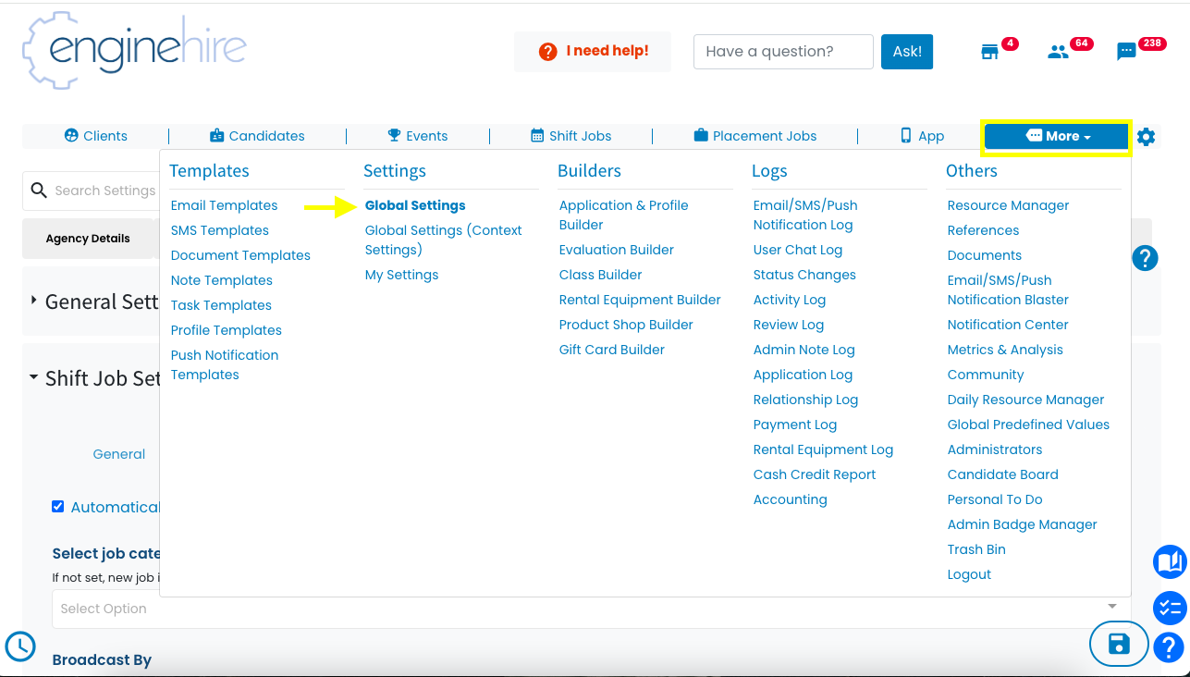Open Rental Equipment Builder
The height and width of the screenshot is (677, 1190).
[x=640, y=300]
